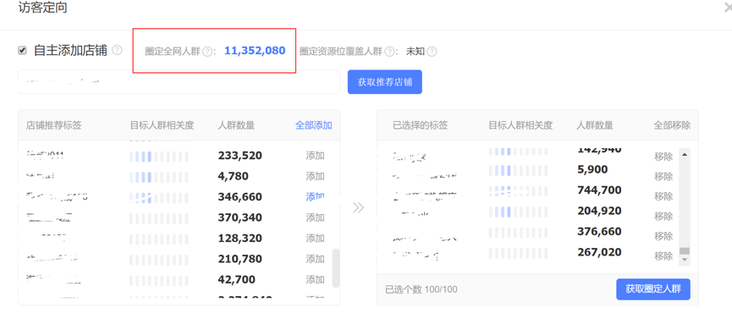Screen dimensions: 732x319
Task: Remove the selected tag with 267,020 count
Action: [663, 256]
